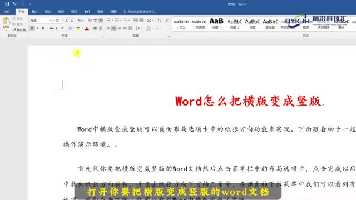This screenshot has height=200, width=356.
Task: Insert an enclosed character with the circled icon
Action: pyautogui.click(x=101, y=28)
